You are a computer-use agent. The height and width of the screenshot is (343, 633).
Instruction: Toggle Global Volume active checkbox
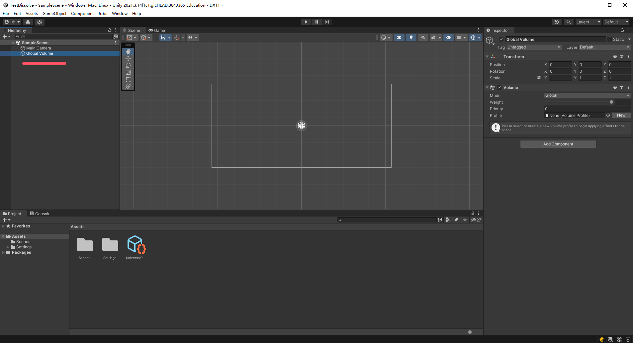click(x=501, y=39)
